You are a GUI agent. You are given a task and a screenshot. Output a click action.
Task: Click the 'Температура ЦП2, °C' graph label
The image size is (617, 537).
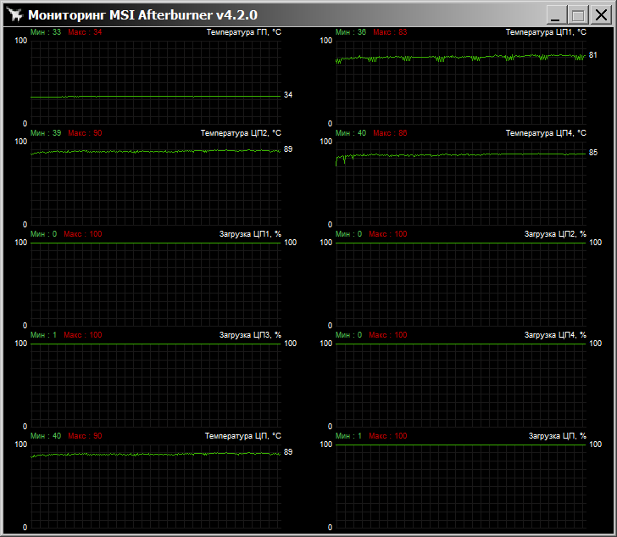tap(240, 133)
